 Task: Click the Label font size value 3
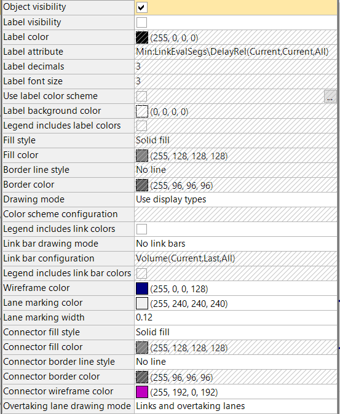pos(235,81)
